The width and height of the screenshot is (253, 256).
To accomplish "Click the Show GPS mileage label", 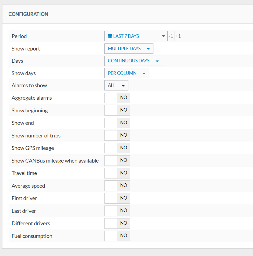I will [33, 148].
